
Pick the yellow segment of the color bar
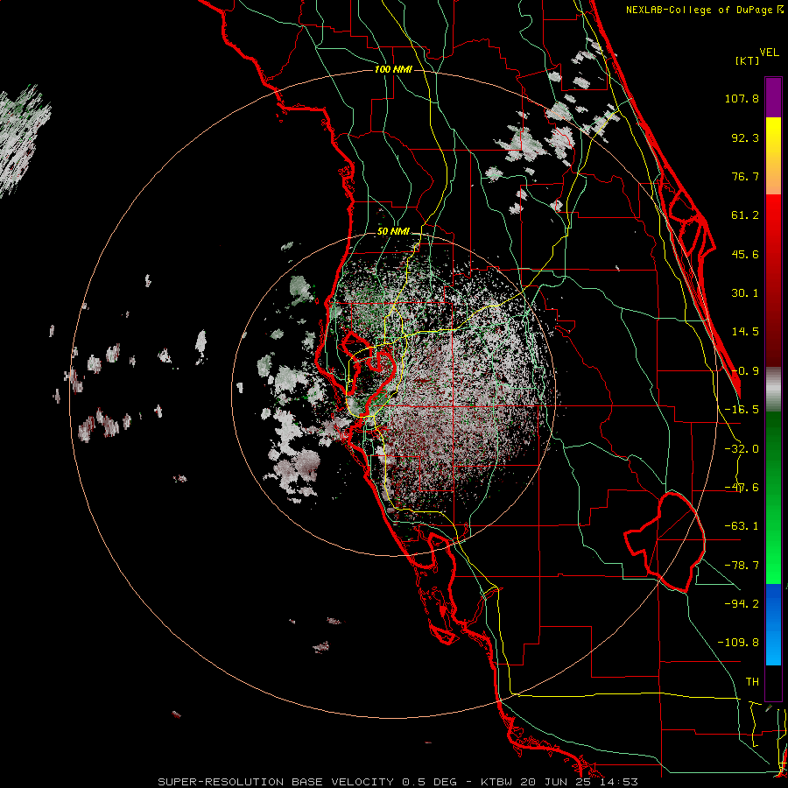(773, 156)
